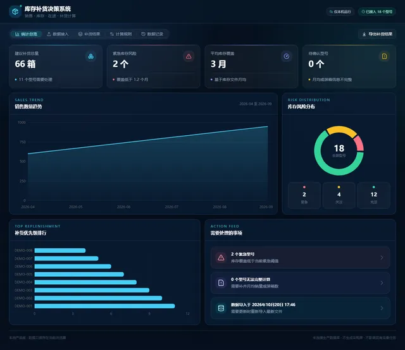Image resolution: width=405 pixels, height=350 pixels.
Task: Go to the 数据记录 tab
Action: click(152, 34)
